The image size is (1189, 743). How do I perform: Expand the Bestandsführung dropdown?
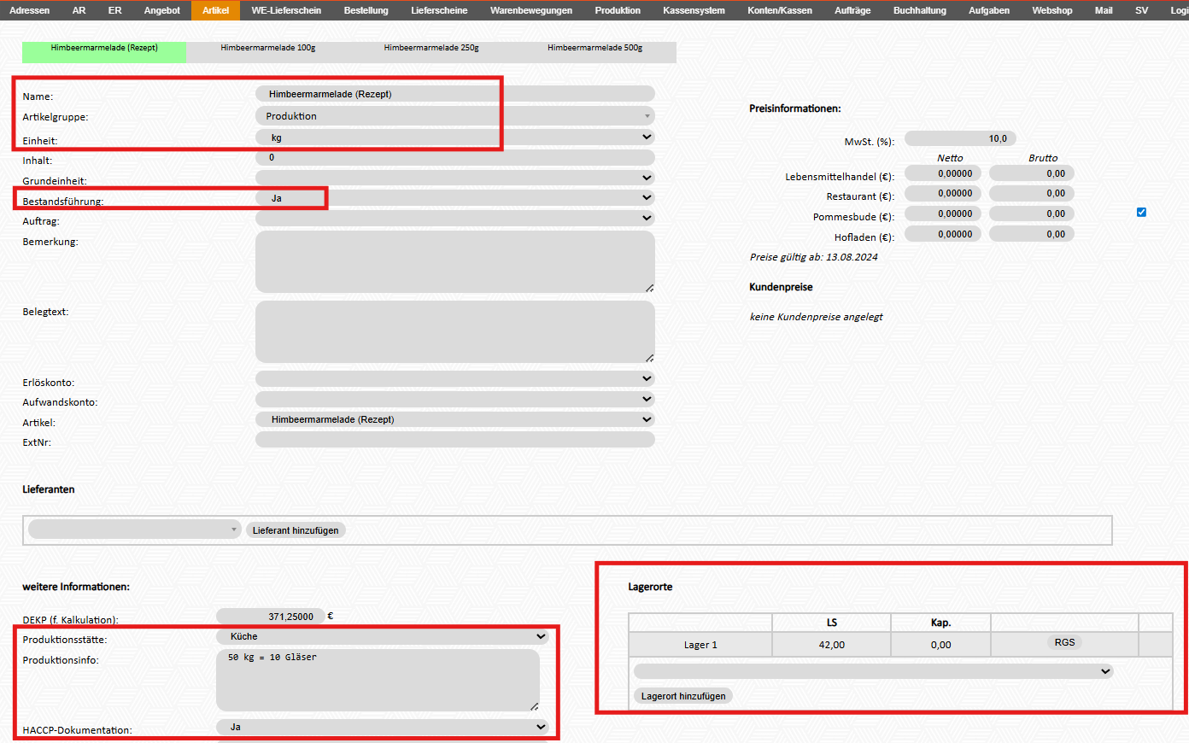click(454, 198)
